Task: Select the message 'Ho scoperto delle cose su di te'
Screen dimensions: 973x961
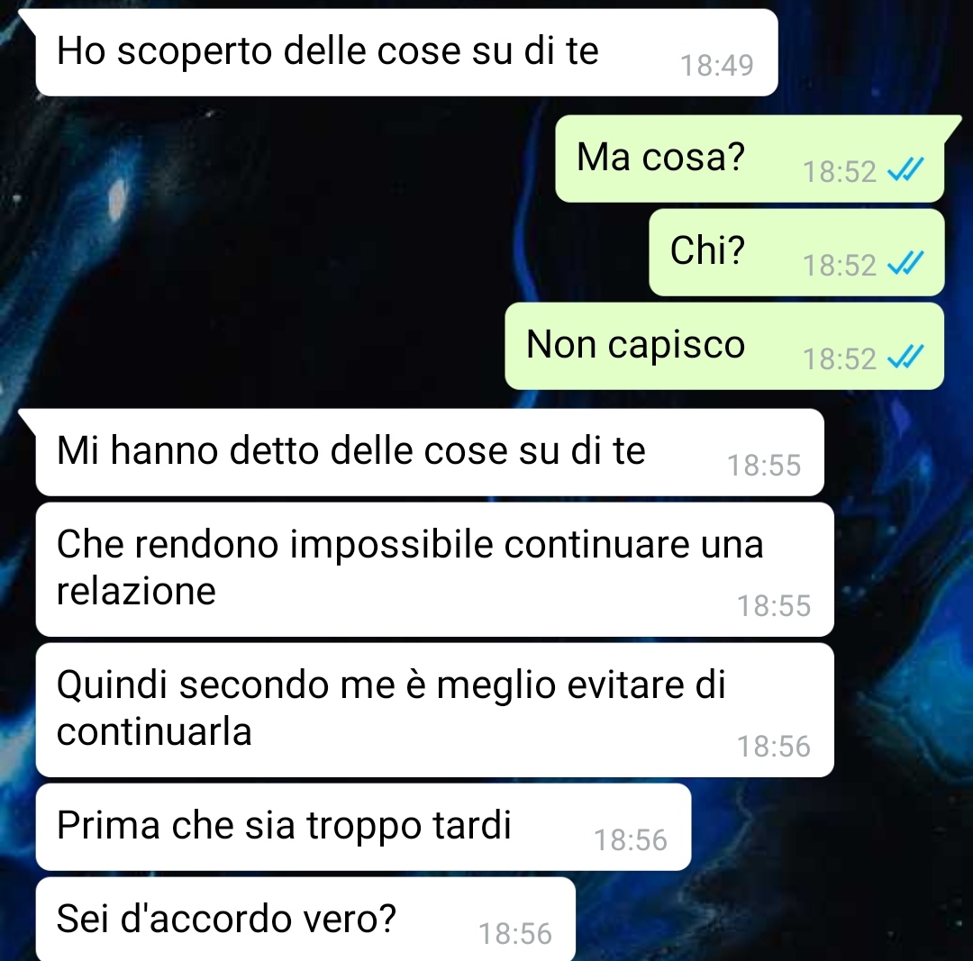Action: coord(406,53)
